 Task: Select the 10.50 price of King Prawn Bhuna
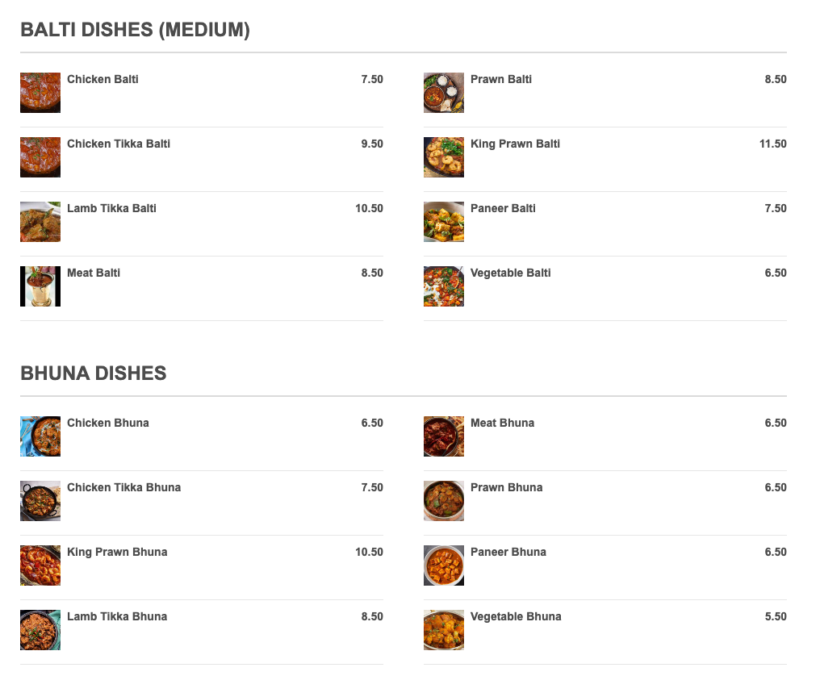369,553
